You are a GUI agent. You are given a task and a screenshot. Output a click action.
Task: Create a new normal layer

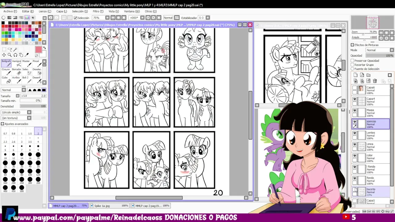point(355,75)
